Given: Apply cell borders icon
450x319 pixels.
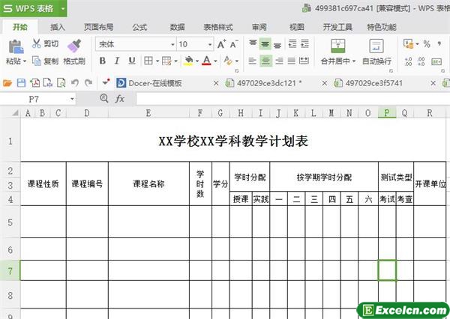Looking at the screenshot, I should (148, 61).
